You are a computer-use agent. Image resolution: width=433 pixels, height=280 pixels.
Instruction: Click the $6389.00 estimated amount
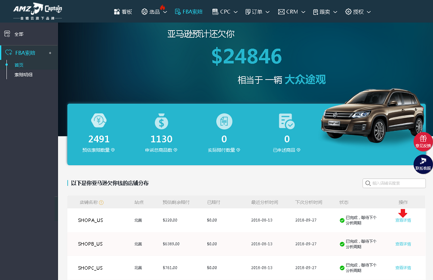click(171, 244)
